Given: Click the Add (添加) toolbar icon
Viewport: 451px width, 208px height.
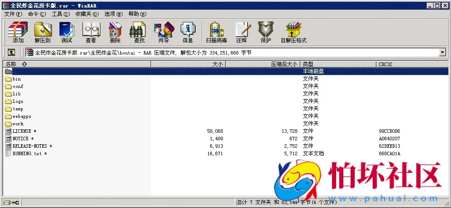Looking at the screenshot, I should click(18, 32).
